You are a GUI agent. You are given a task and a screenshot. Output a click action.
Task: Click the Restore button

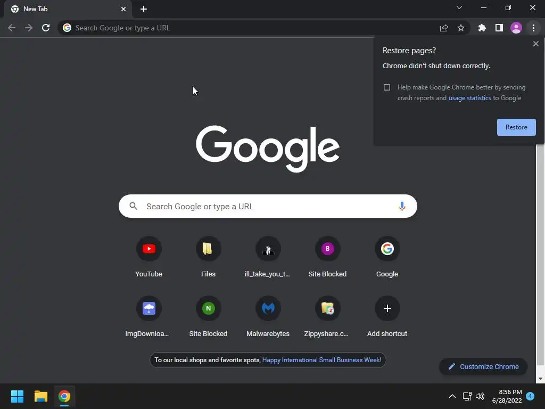[516, 127]
